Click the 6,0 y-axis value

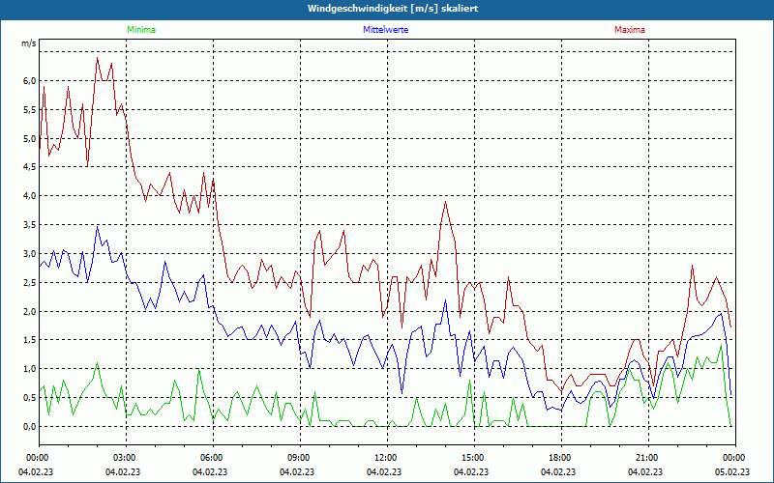[x=30, y=81]
